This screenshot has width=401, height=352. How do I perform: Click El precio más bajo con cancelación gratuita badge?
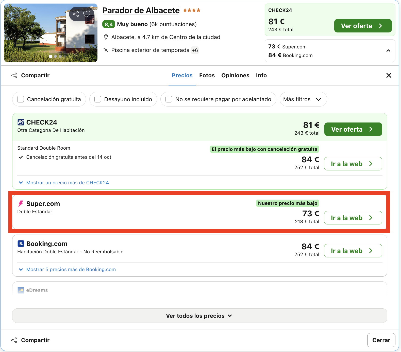tap(264, 149)
